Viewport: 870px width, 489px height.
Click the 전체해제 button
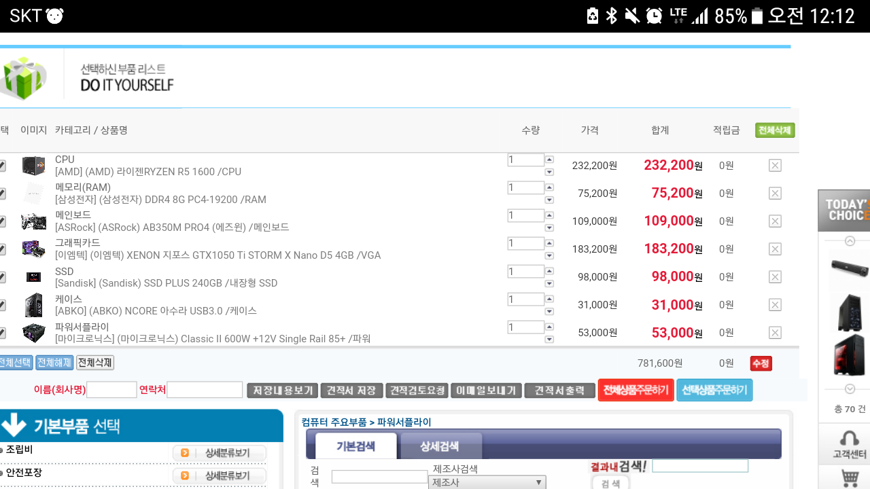[54, 363]
